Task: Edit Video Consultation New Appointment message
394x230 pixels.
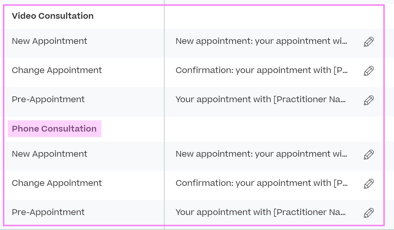Action: pos(369,42)
